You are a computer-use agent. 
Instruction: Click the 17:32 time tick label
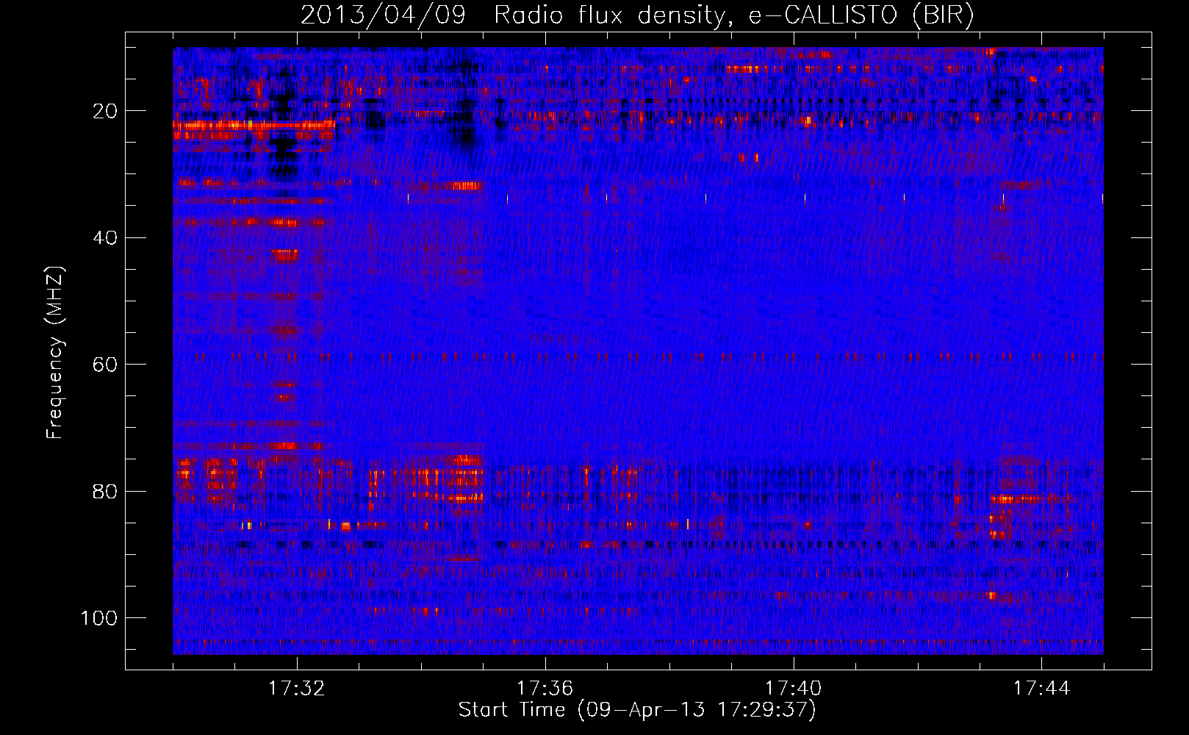[296, 689]
